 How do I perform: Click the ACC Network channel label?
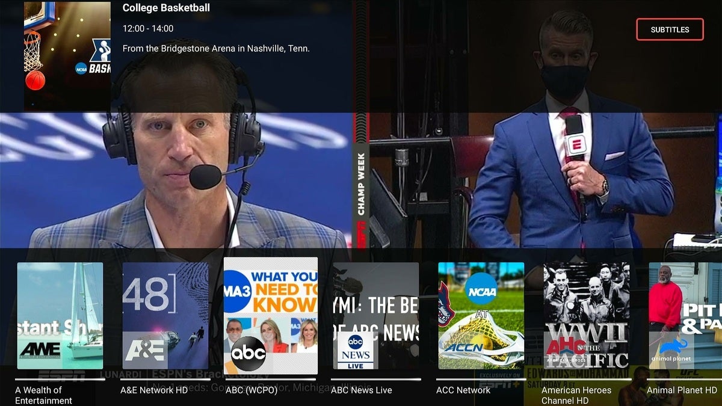point(464,390)
